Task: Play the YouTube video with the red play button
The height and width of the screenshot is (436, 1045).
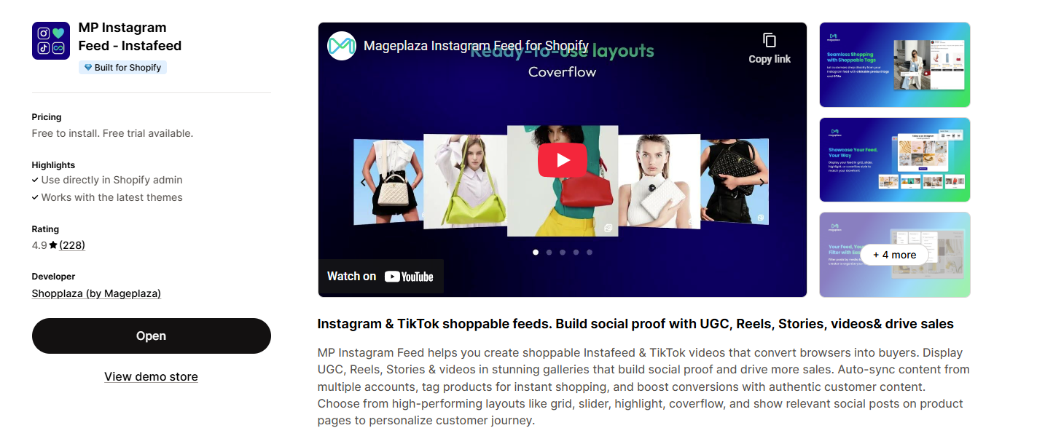Action: click(x=562, y=159)
